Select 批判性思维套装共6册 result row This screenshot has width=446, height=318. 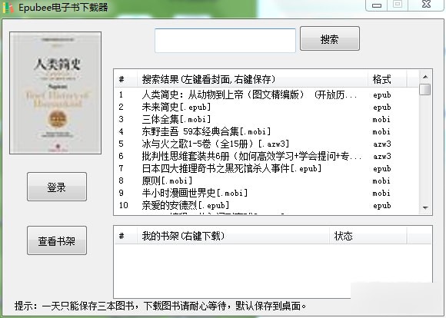pyautogui.click(x=268, y=156)
